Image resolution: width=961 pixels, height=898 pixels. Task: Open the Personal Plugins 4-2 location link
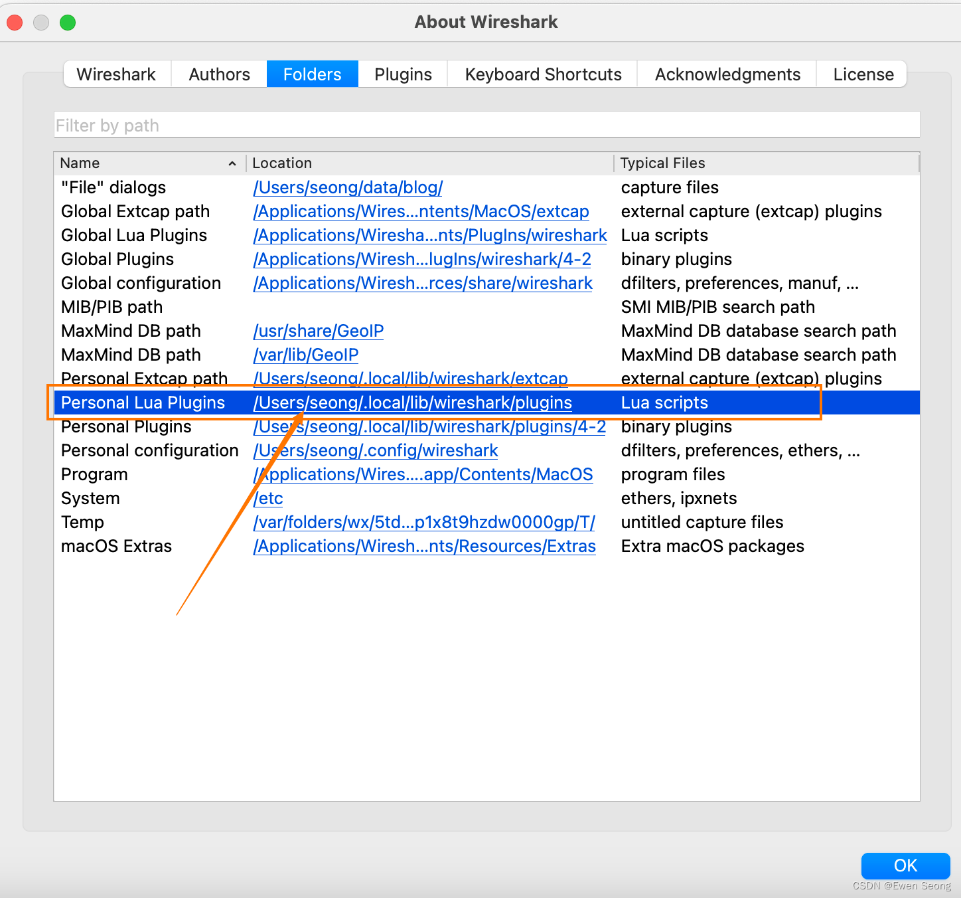point(429,426)
